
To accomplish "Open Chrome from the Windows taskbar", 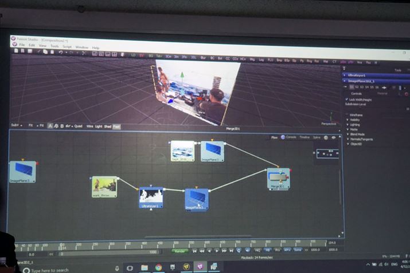I will point(158,267).
